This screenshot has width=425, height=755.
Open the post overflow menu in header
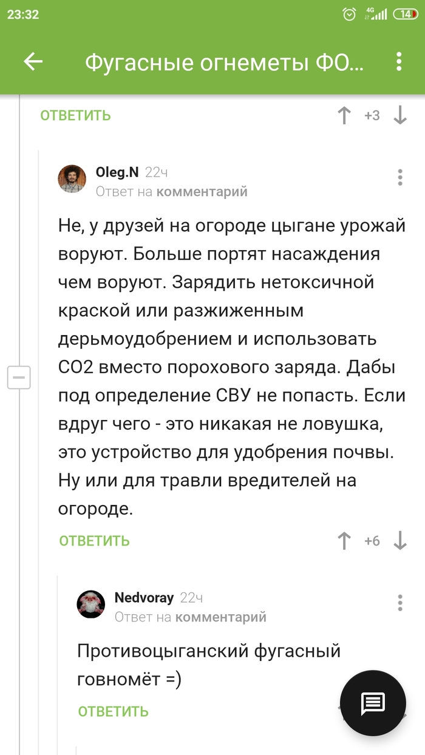(399, 62)
